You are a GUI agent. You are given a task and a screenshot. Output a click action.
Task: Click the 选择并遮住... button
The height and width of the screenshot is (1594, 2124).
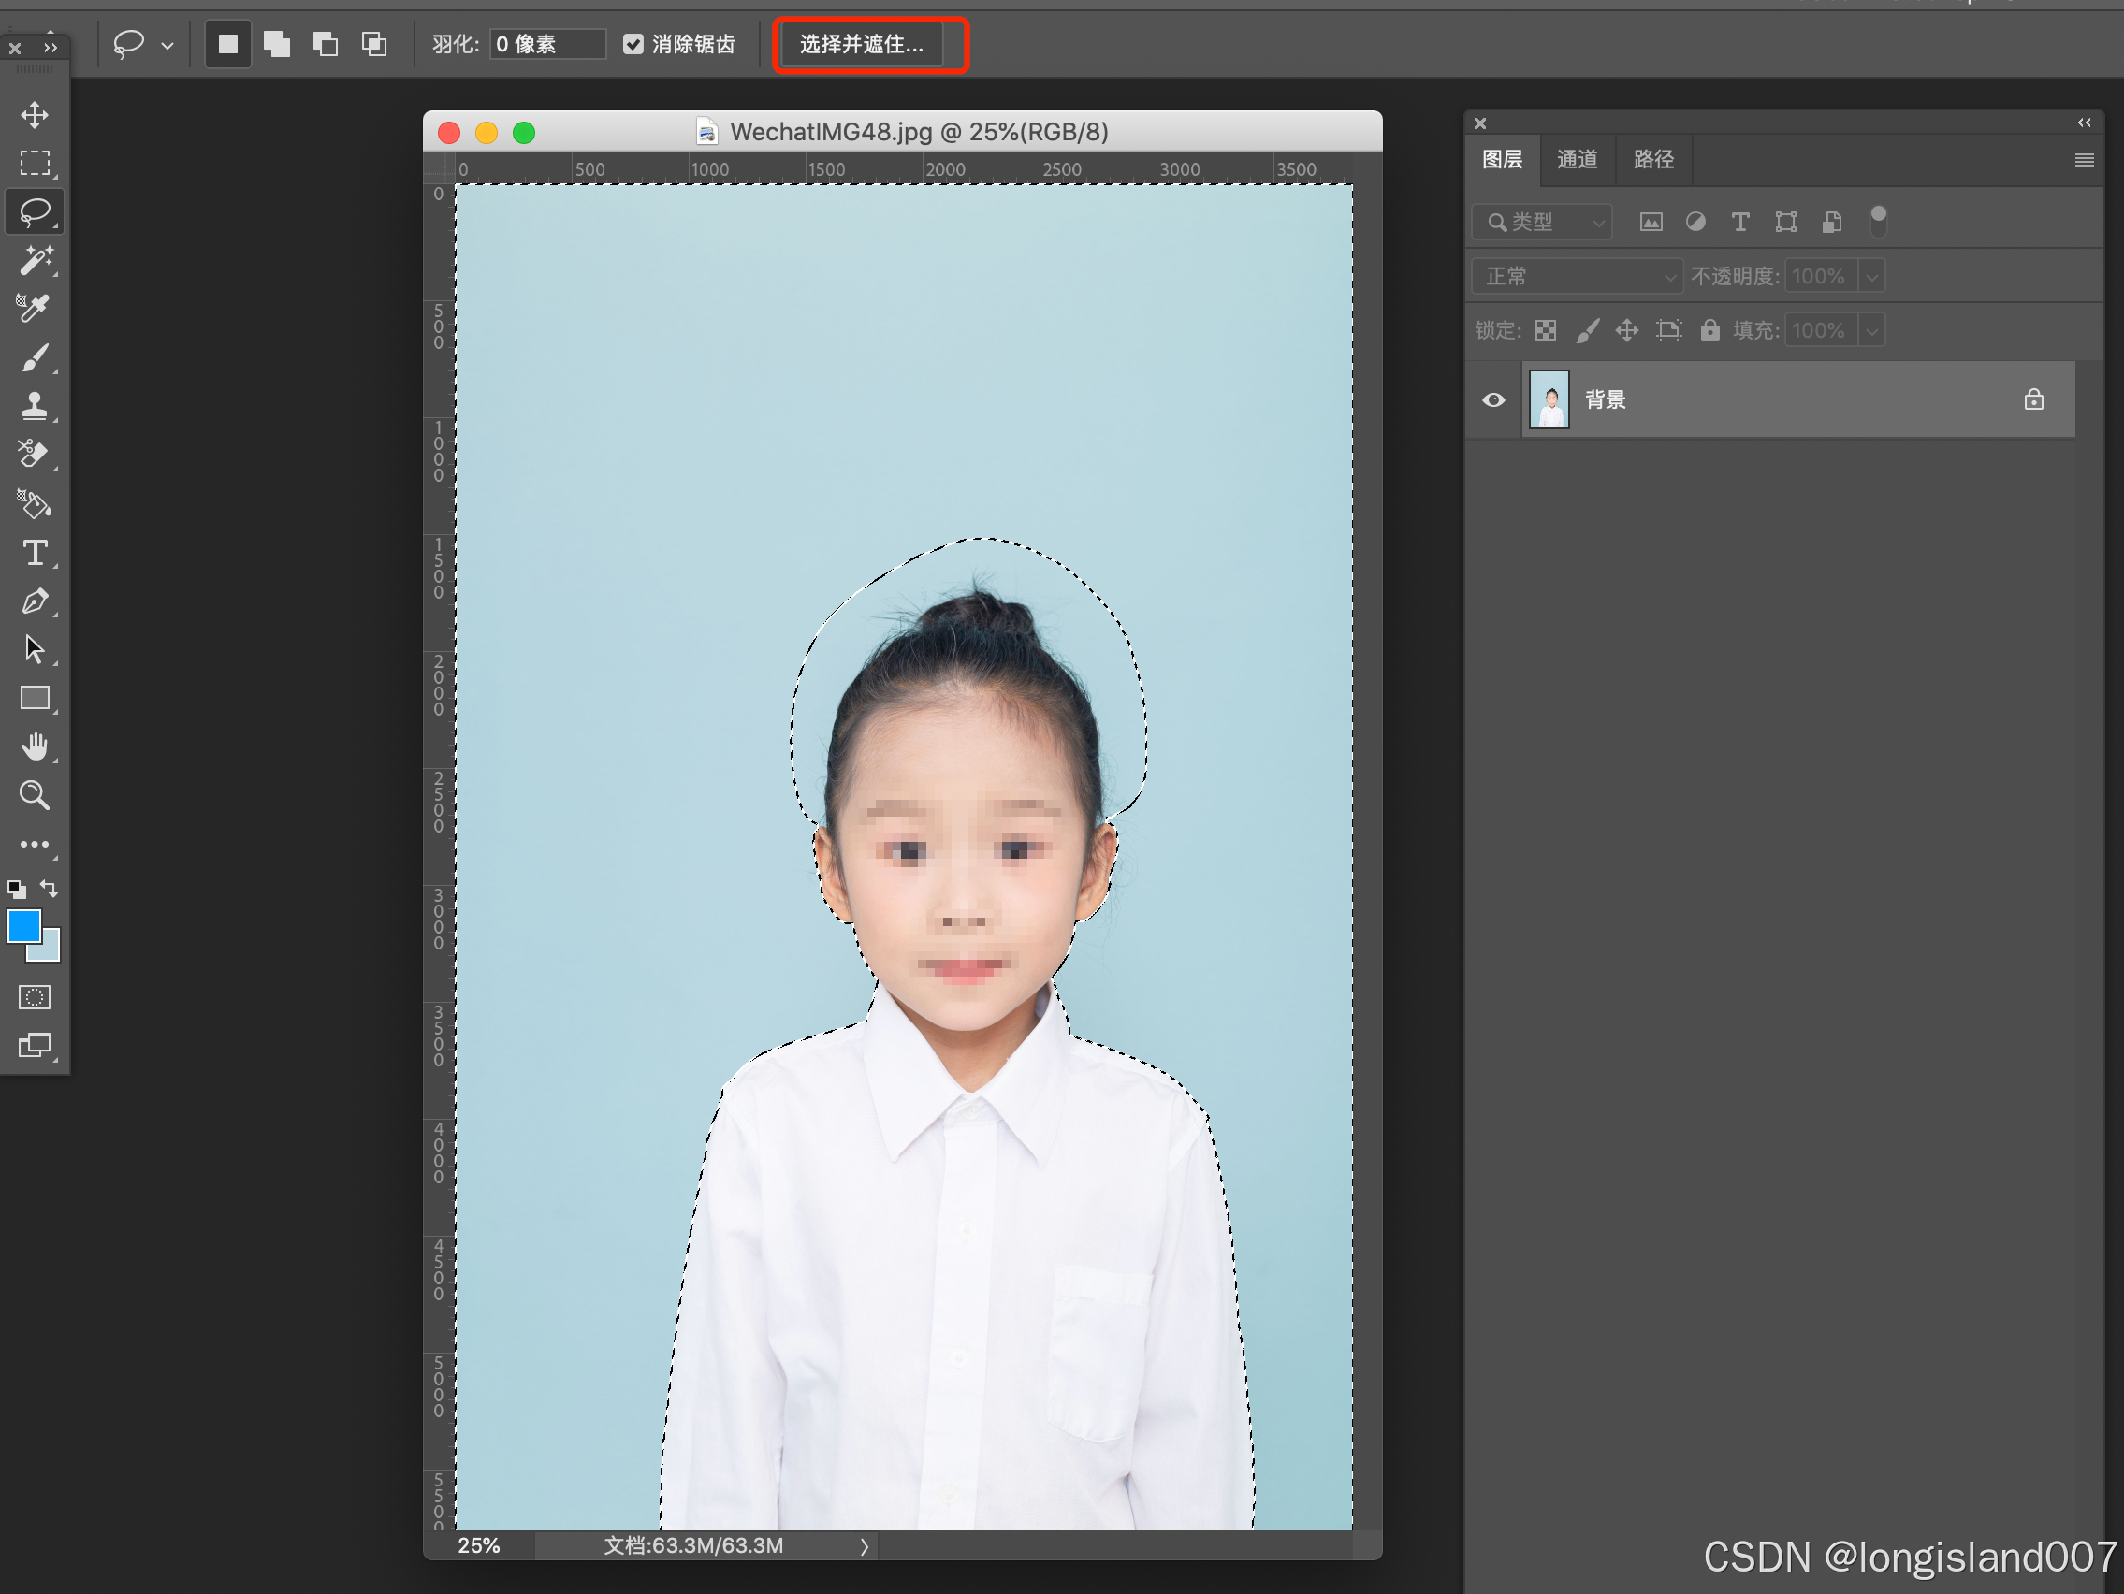[862, 44]
